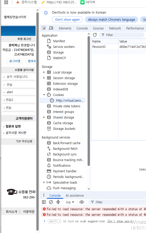
Task: Open Notifications service
Action: coord(62,166)
